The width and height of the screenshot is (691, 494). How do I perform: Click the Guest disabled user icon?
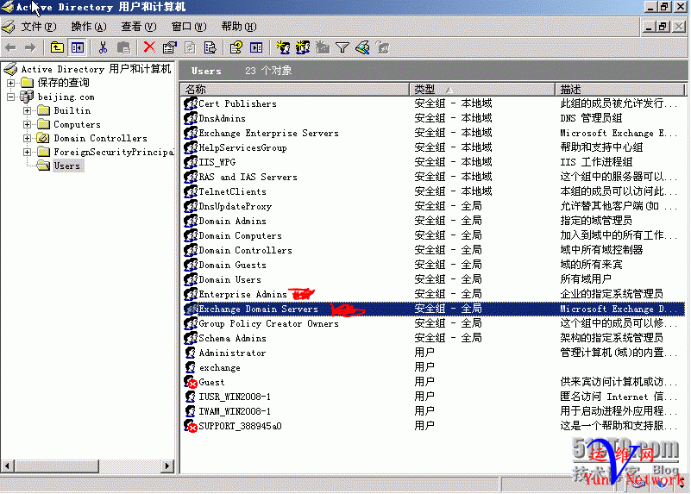(191, 382)
